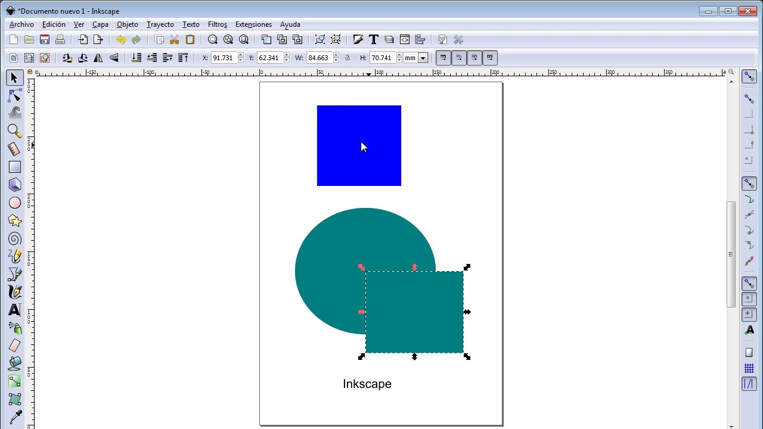This screenshot has height=429, width=763.
Task: Toggle the width/height lock ratio
Action: (348, 58)
